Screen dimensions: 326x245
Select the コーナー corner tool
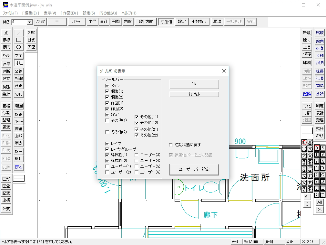(18, 122)
